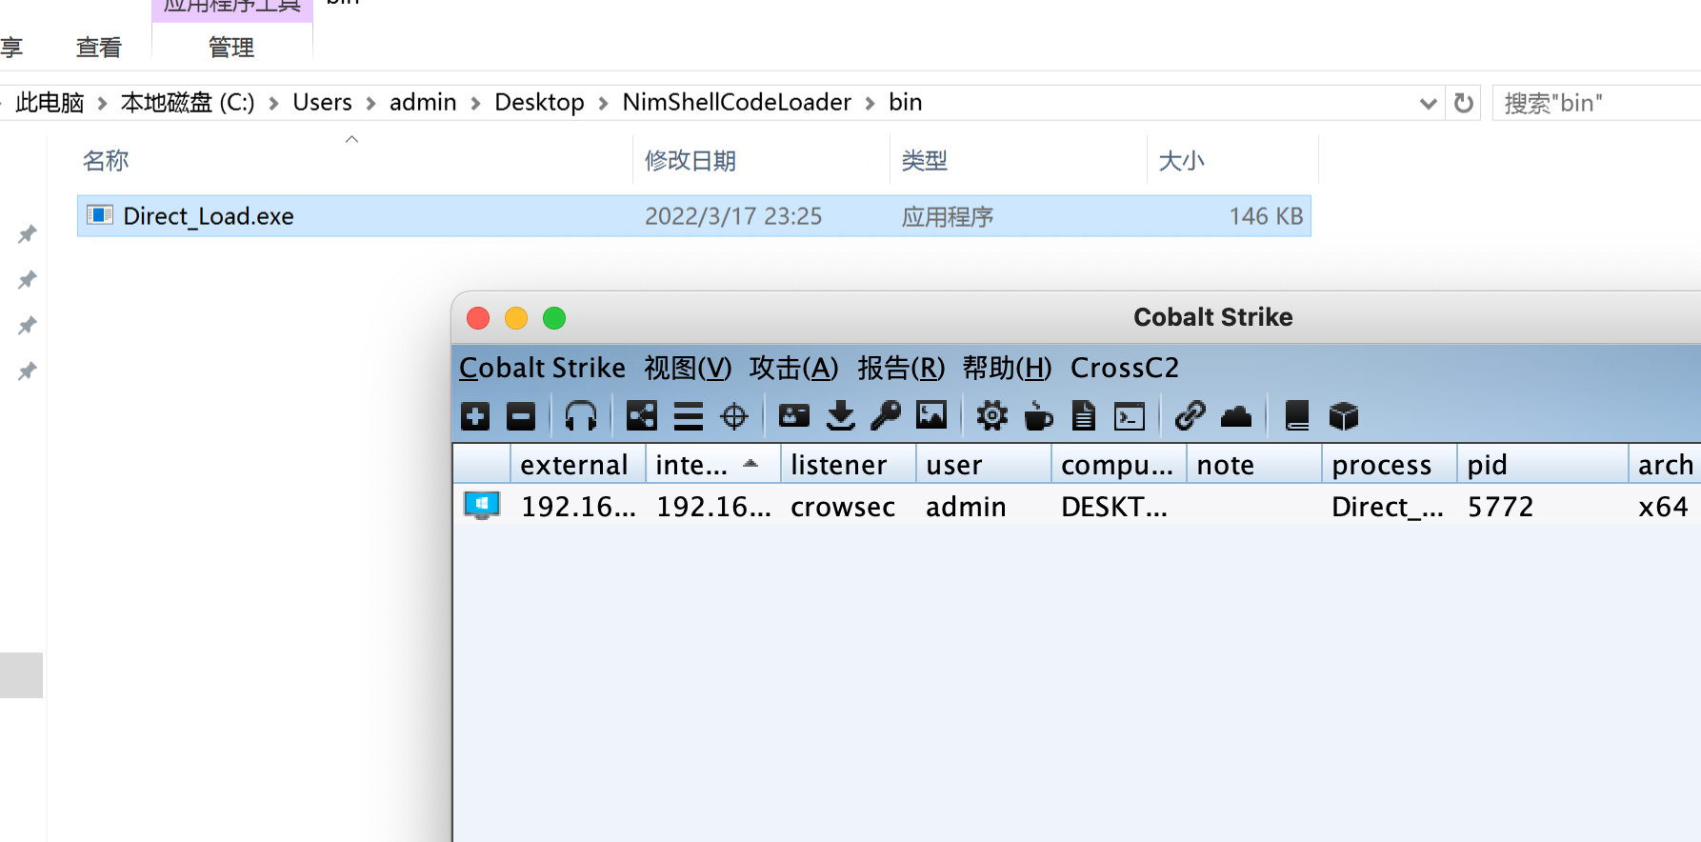Sort sessions by the user column header
Image resolution: width=1701 pixels, height=842 pixels.
click(984, 464)
